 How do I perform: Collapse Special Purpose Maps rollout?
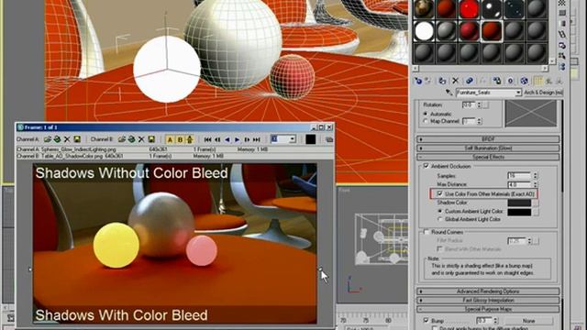click(x=488, y=309)
